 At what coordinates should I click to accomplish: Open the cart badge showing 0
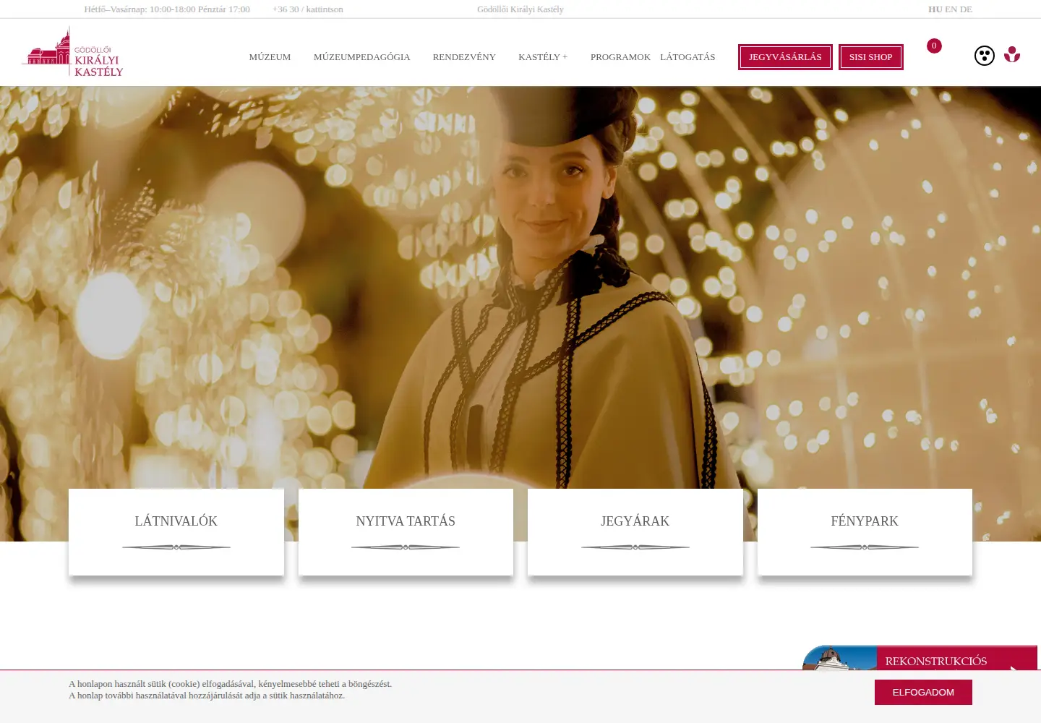934,46
